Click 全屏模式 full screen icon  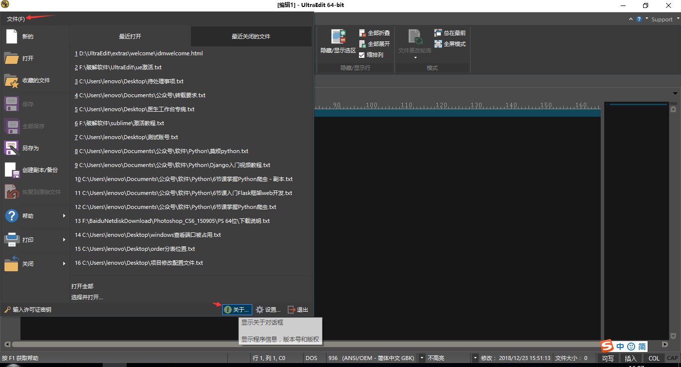pyautogui.click(x=438, y=44)
